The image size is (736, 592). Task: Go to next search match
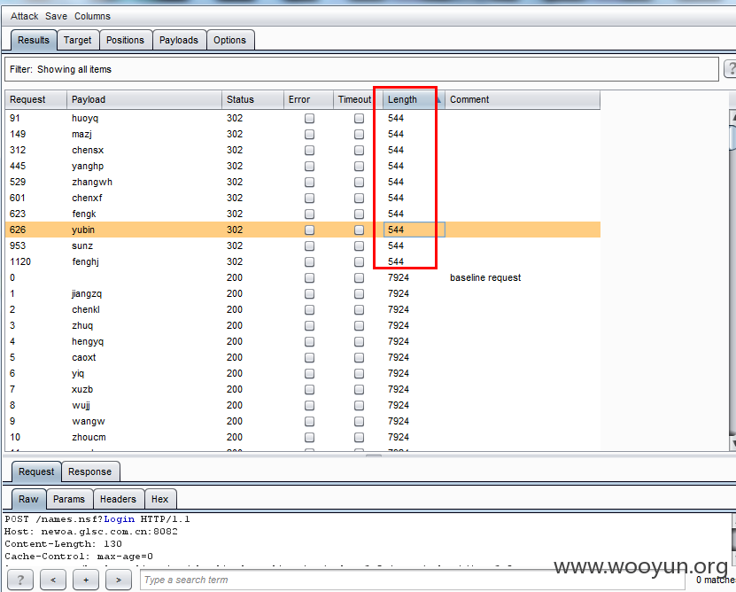click(119, 580)
